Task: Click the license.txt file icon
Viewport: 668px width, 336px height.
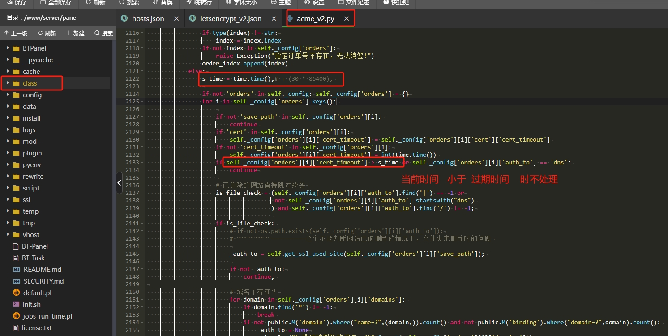Action: (x=16, y=327)
